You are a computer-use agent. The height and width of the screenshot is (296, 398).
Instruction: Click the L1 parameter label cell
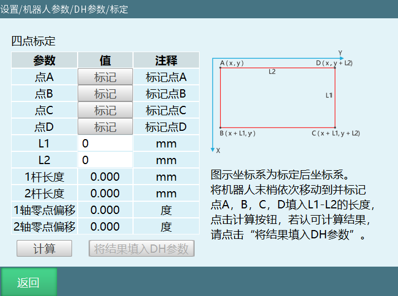(x=44, y=144)
